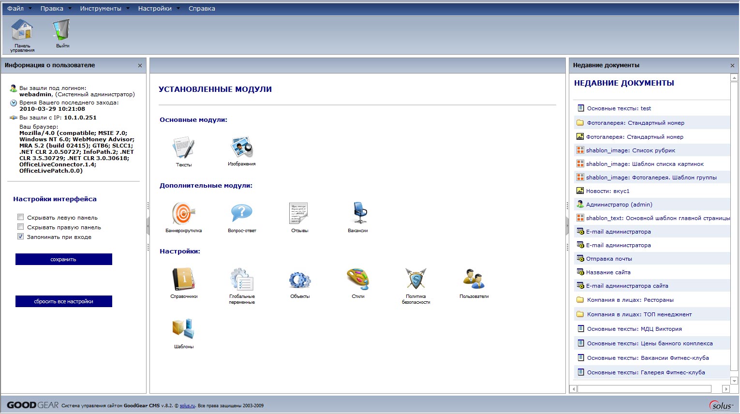Open the Справка menu
Image resolution: width=740 pixels, height=414 pixels.
(x=202, y=8)
